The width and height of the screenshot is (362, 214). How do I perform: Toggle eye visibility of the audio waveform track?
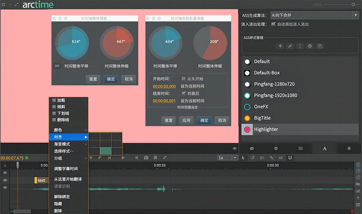[x=5, y=187]
